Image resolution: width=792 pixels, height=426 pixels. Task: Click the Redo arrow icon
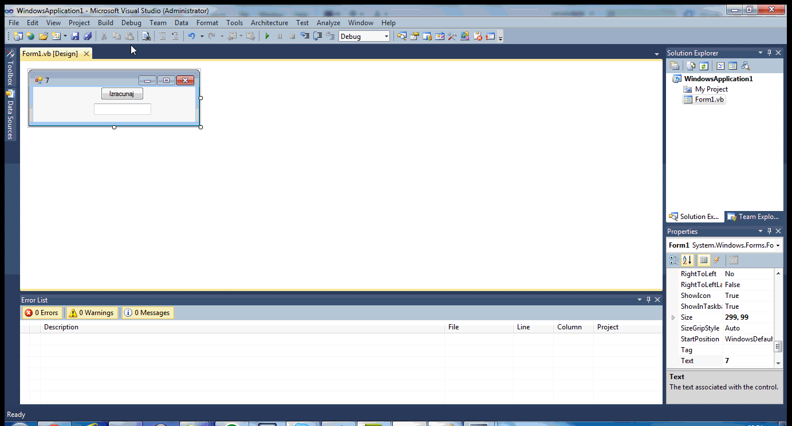tap(212, 37)
